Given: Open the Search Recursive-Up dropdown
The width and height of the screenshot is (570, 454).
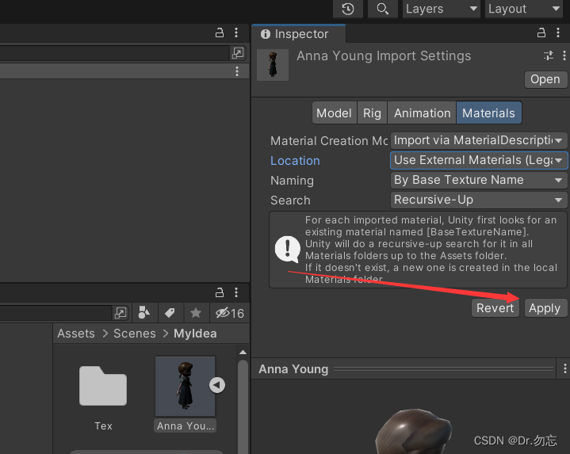Looking at the screenshot, I should [479, 200].
